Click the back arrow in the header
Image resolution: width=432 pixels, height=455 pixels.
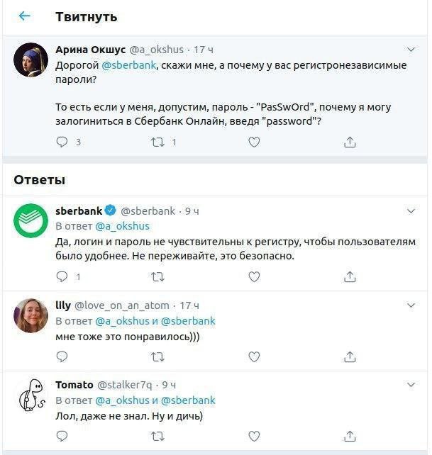coord(25,16)
